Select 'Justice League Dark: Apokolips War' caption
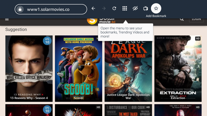The height and width of the screenshot is (116, 207). click(128, 96)
